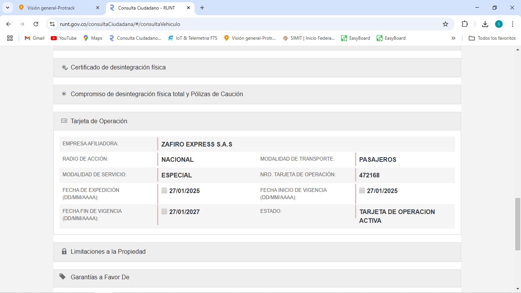Expand Compromiso de desintegración física total section
521x293 pixels.
157,94
